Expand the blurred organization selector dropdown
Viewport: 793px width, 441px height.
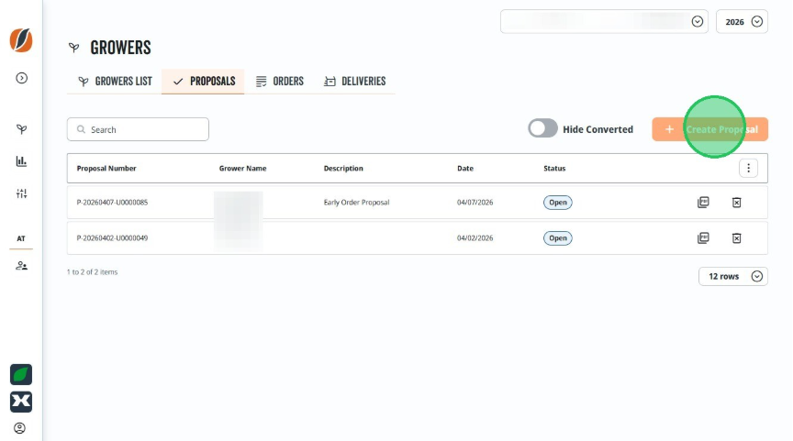tap(604, 22)
